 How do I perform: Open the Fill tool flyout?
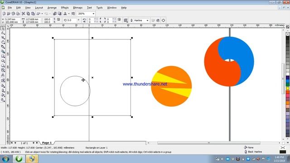coord(3,95)
